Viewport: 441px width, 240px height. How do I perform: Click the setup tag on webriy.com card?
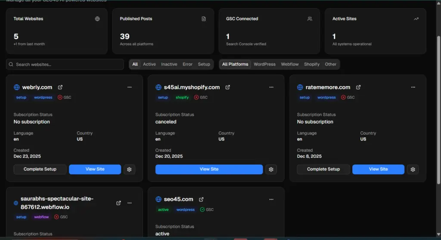[21, 97]
